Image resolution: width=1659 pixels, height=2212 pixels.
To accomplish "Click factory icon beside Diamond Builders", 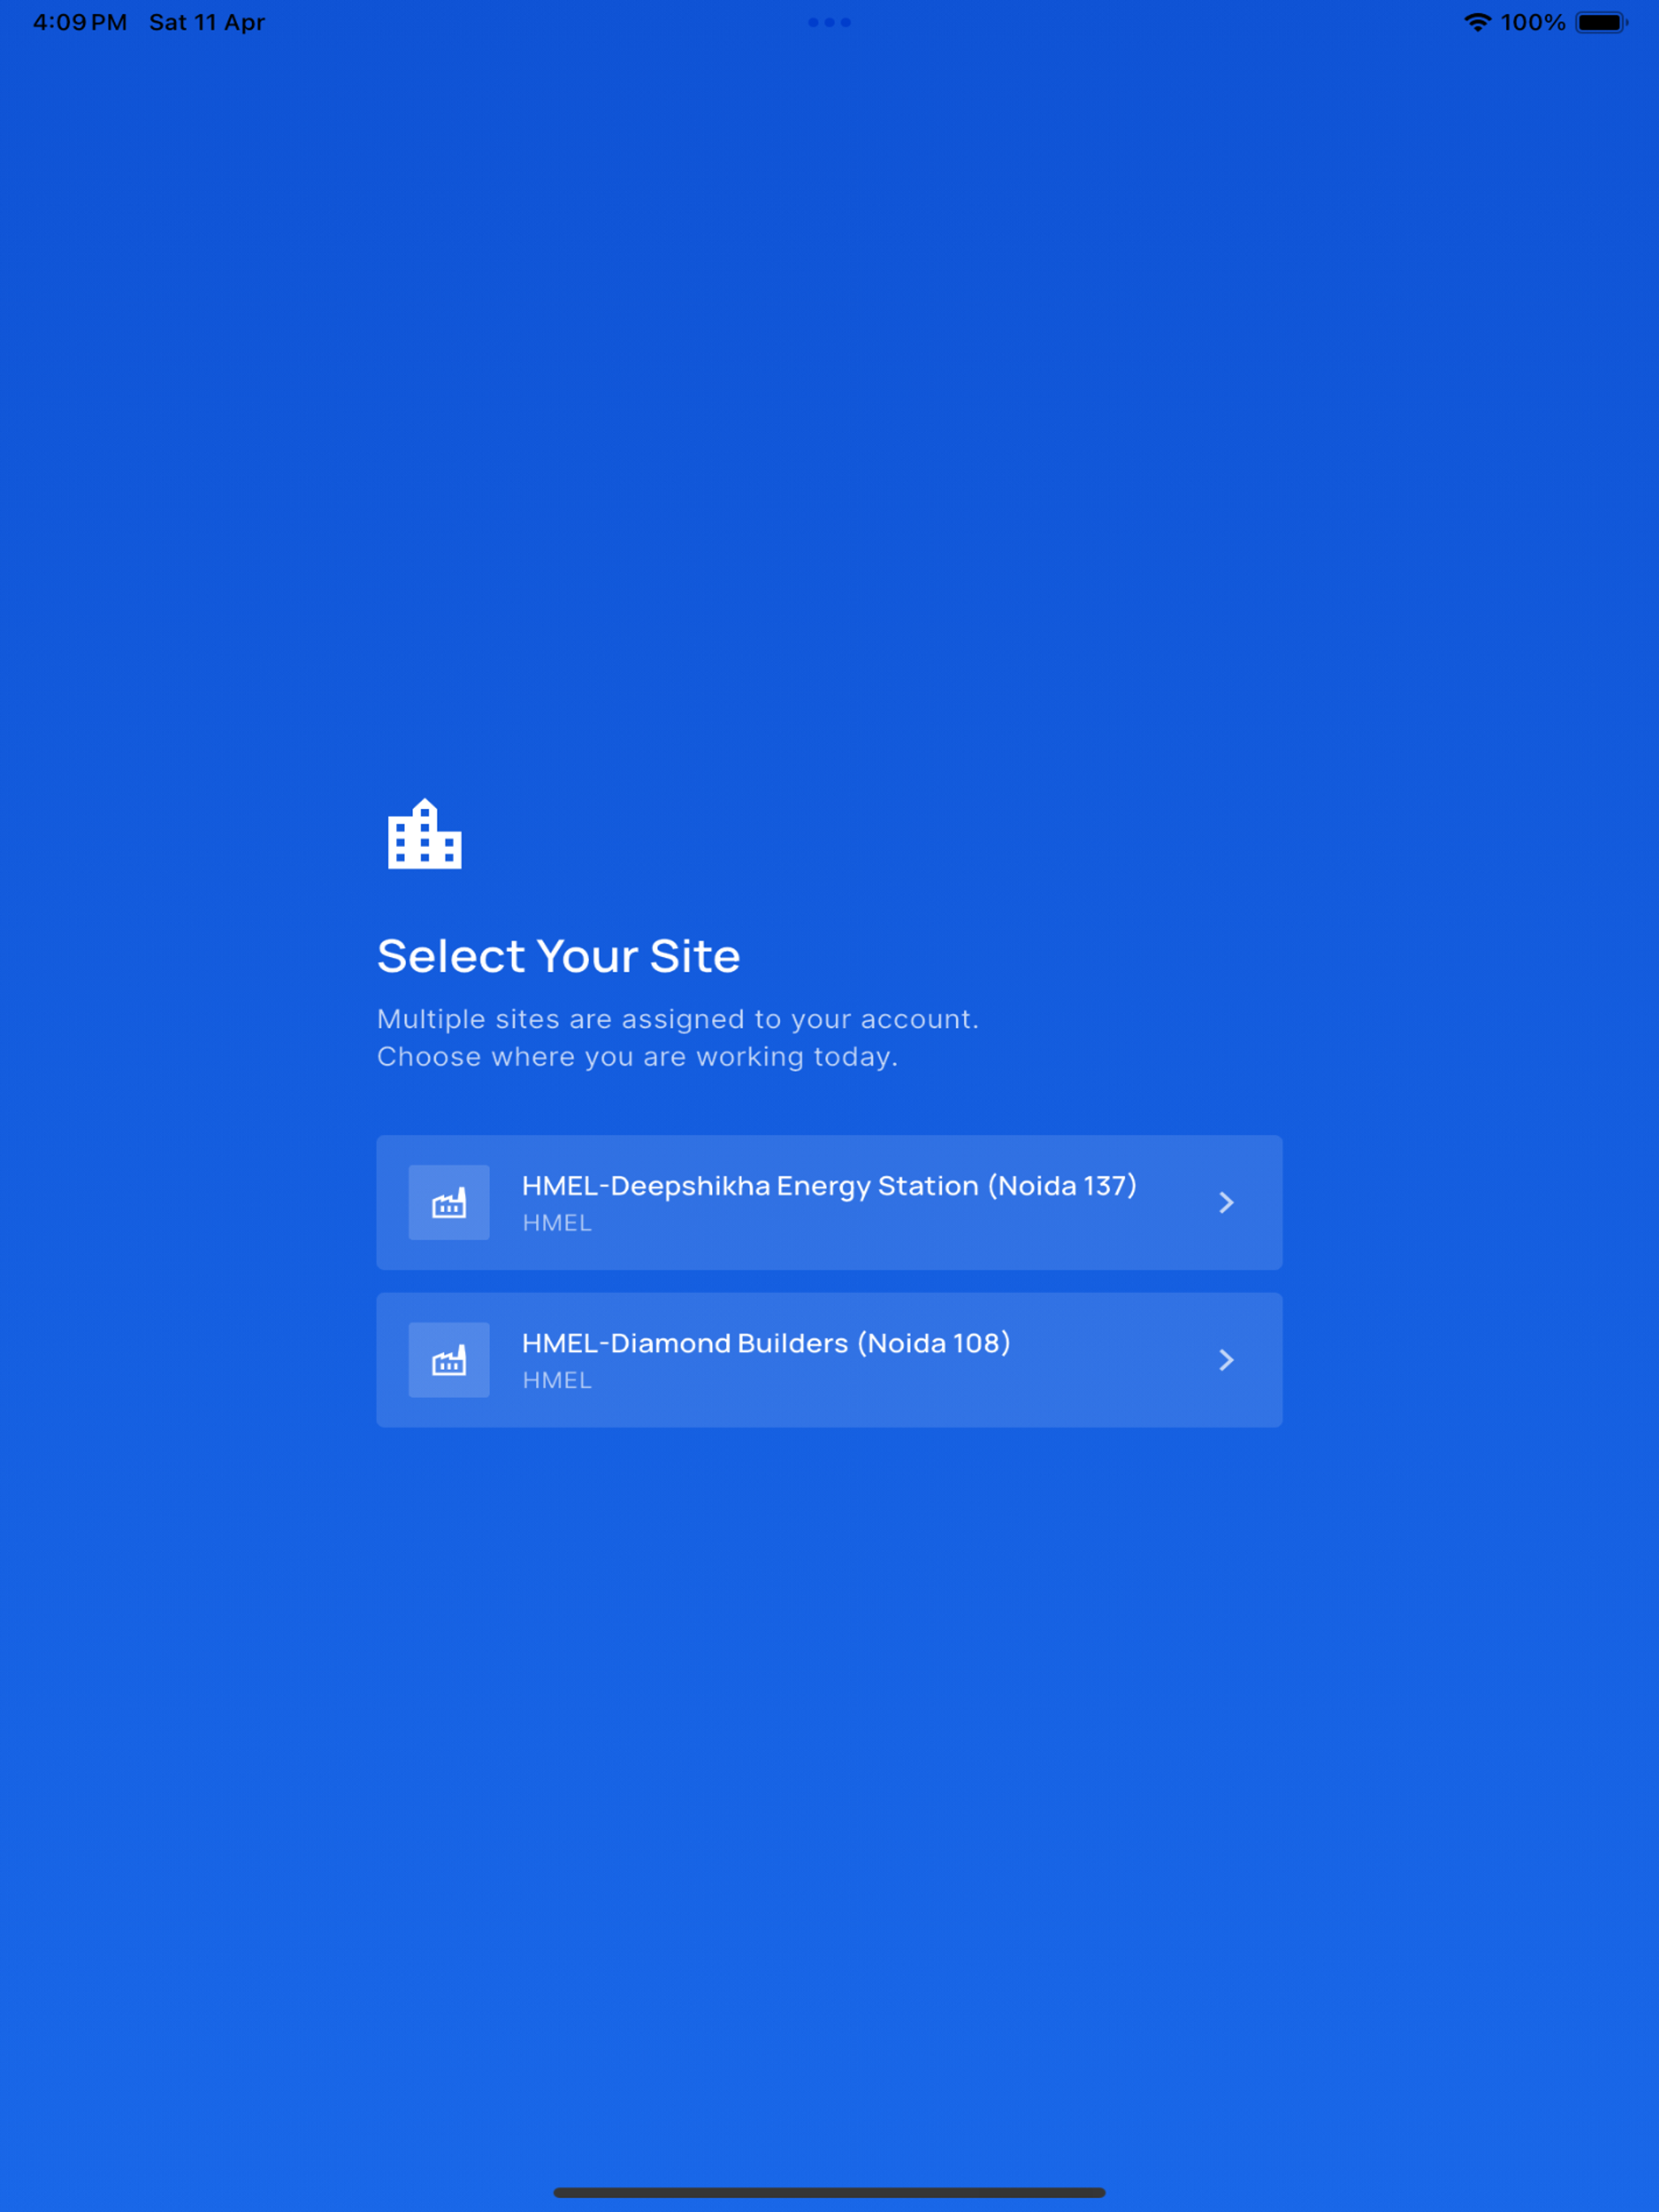I will pos(450,1360).
